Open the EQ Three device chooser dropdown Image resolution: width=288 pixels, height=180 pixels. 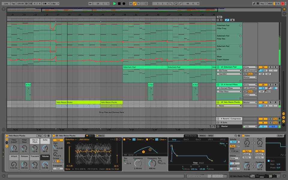tap(229, 70)
